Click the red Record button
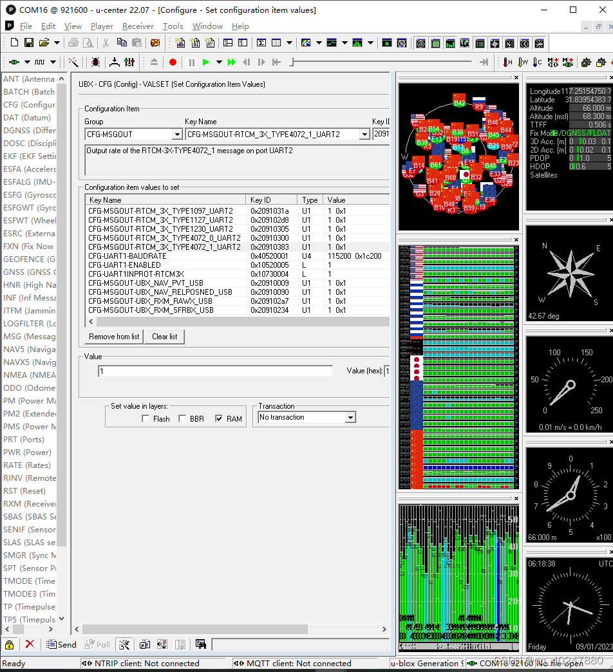613x672 pixels. pyautogui.click(x=173, y=62)
